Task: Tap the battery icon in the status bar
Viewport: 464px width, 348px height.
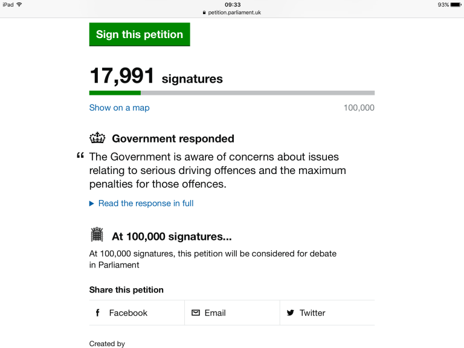Action: tap(456, 4)
